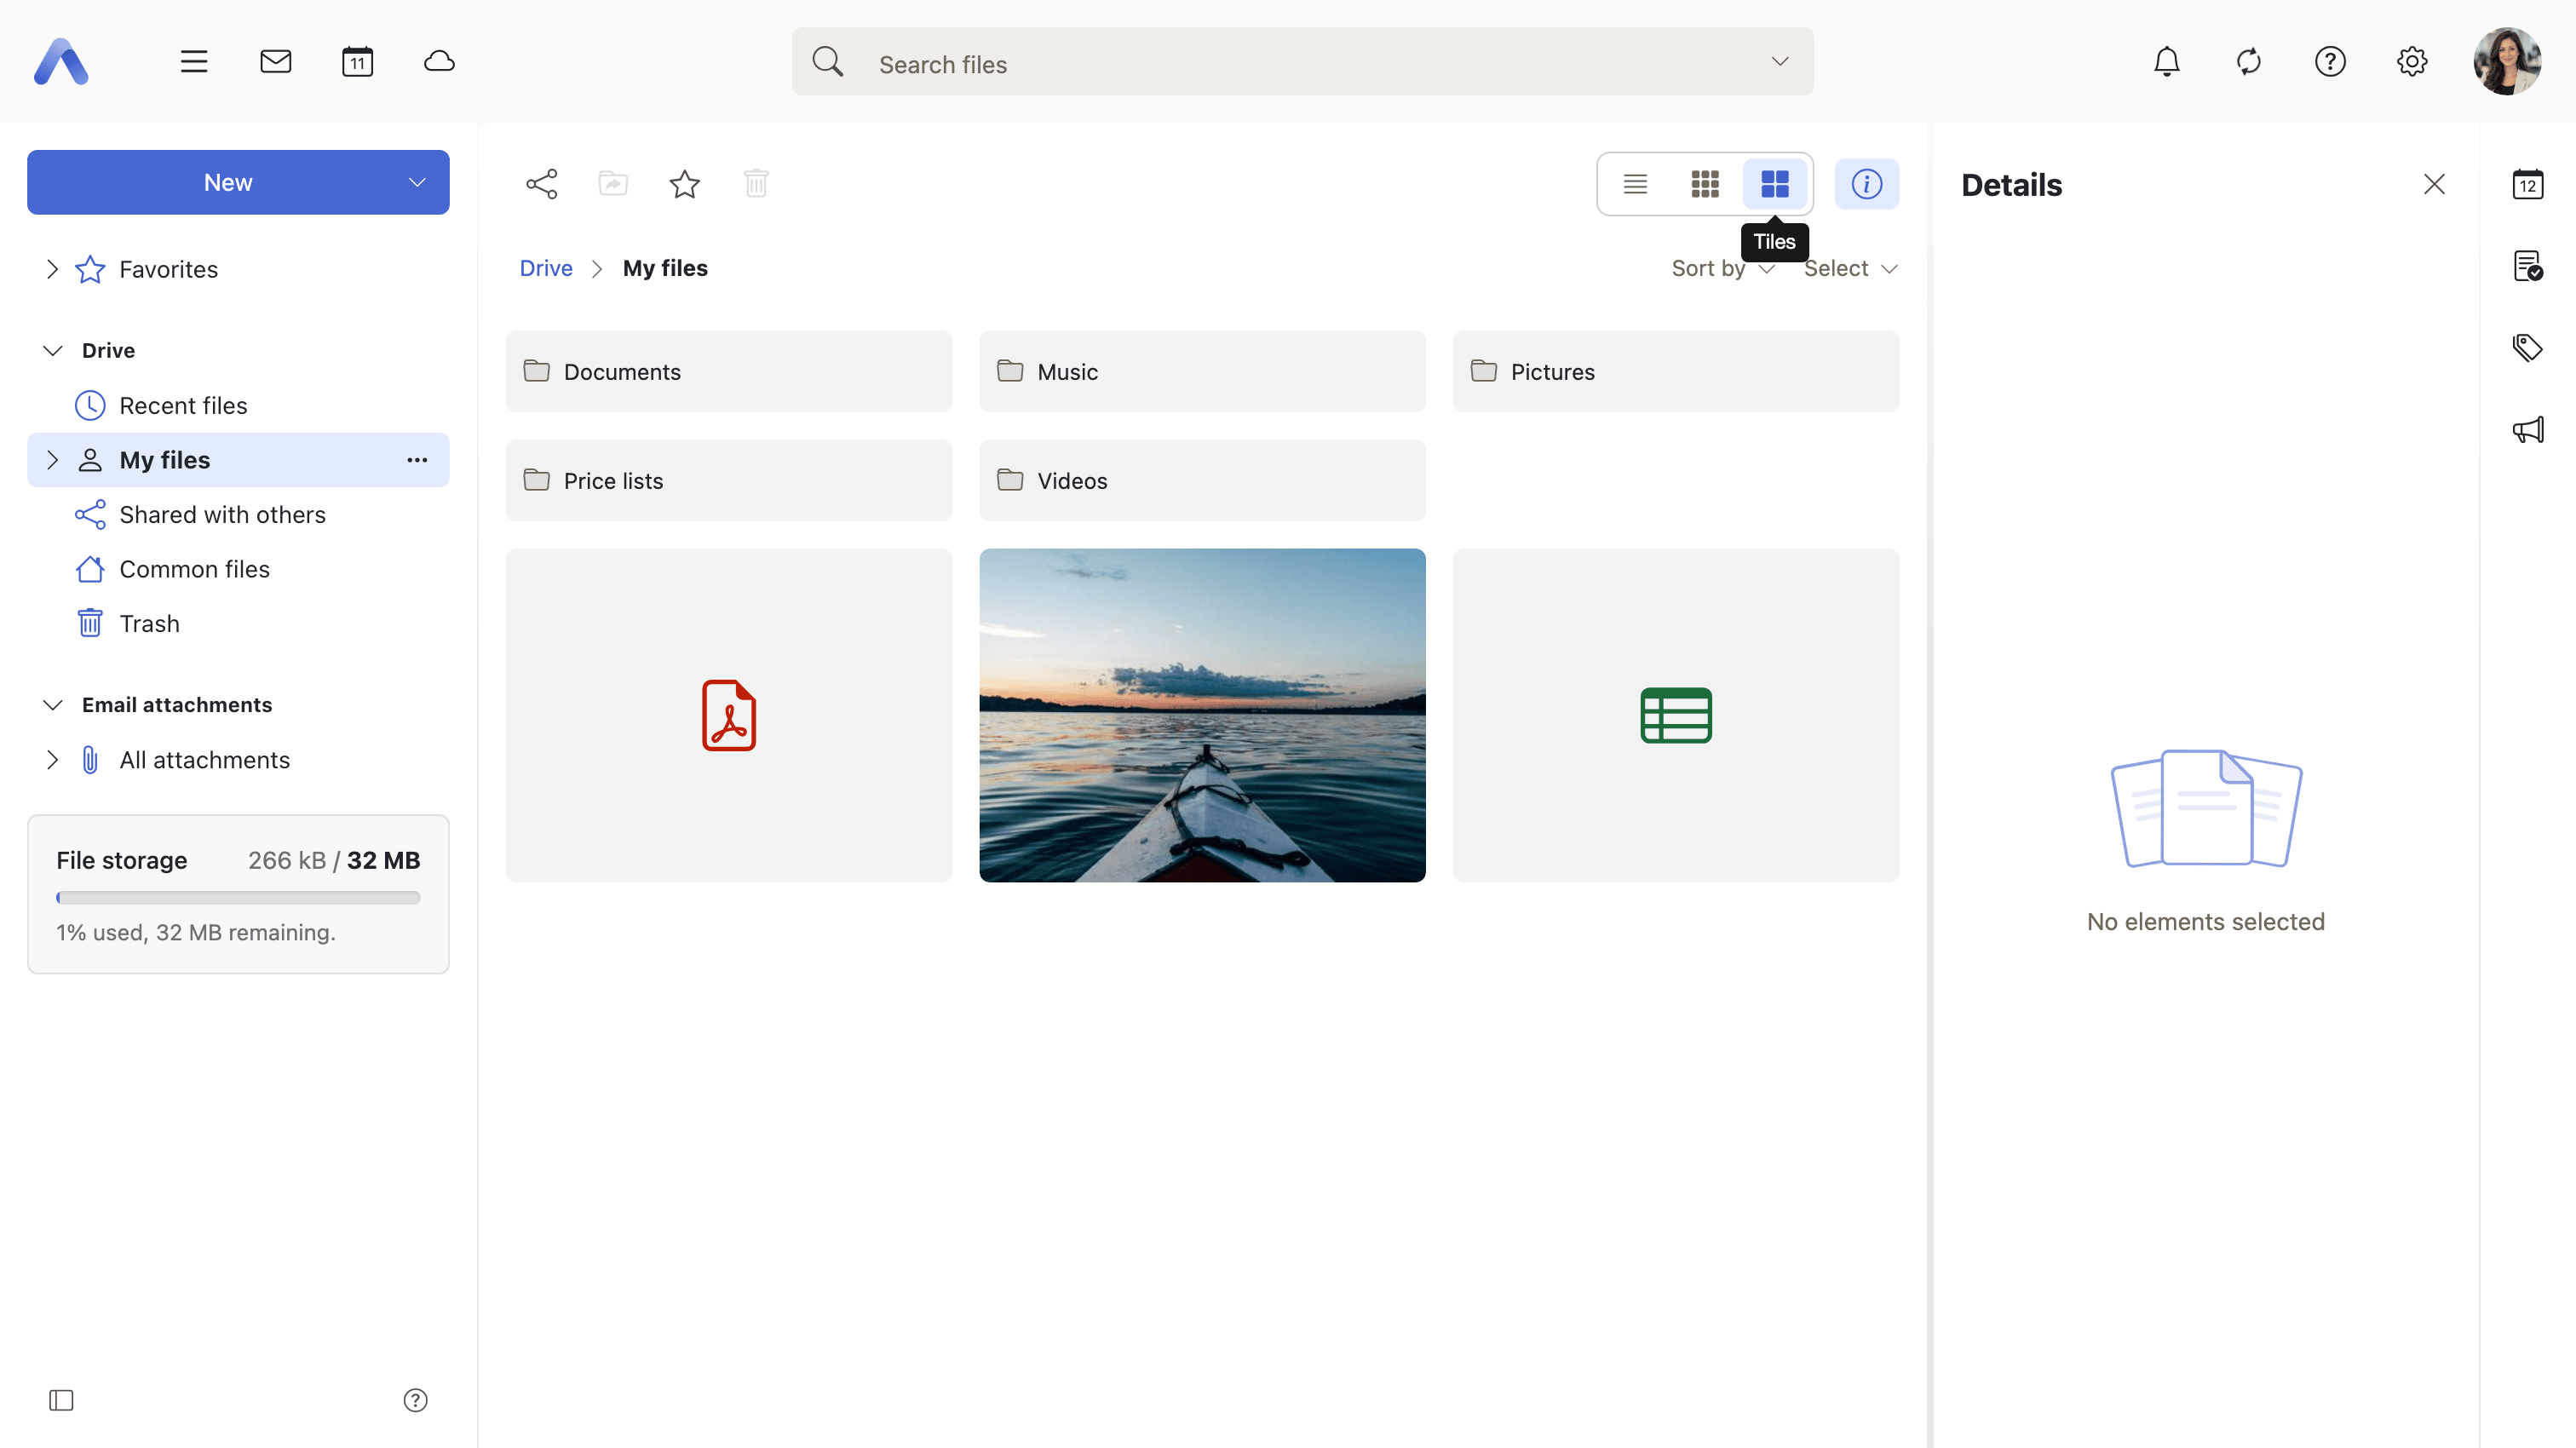Open the megaphone announcements icon
Image resolution: width=2576 pixels, height=1448 pixels.
2527,430
